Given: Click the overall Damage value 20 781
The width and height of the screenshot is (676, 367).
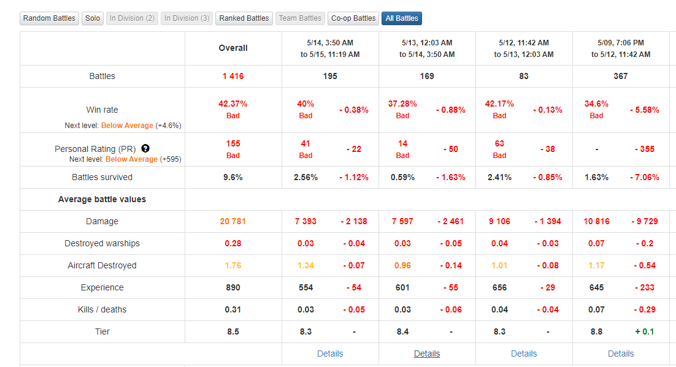Looking at the screenshot, I should 233,221.
